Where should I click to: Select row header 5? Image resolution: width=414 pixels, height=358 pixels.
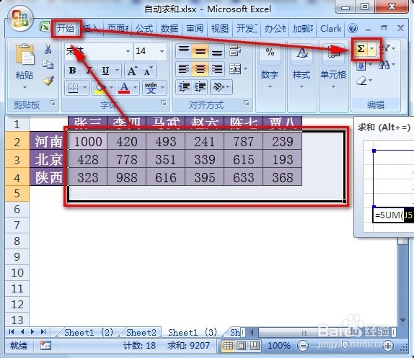17,194
